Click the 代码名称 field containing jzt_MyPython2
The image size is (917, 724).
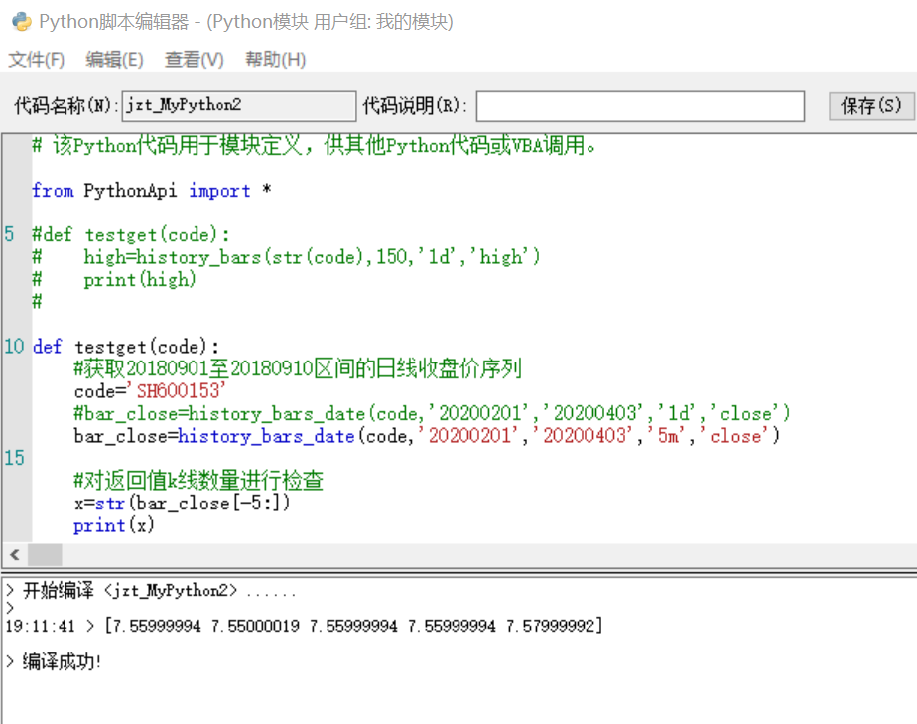pos(238,106)
